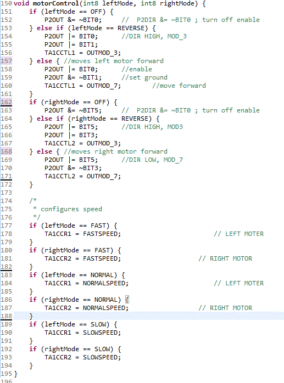Click closing brace on highlighted line 188
284x383 pixels.
click(31, 316)
